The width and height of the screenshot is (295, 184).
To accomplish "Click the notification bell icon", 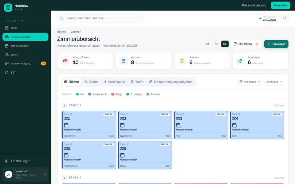I will pyautogui.click(x=284, y=18).
